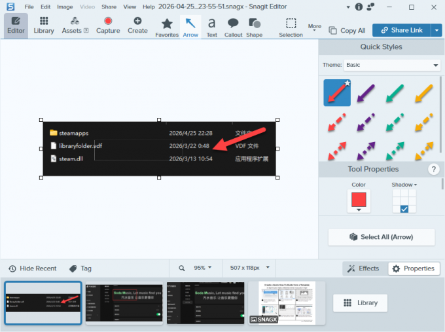
Task: Open the View menu
Action: coord(130,7)
